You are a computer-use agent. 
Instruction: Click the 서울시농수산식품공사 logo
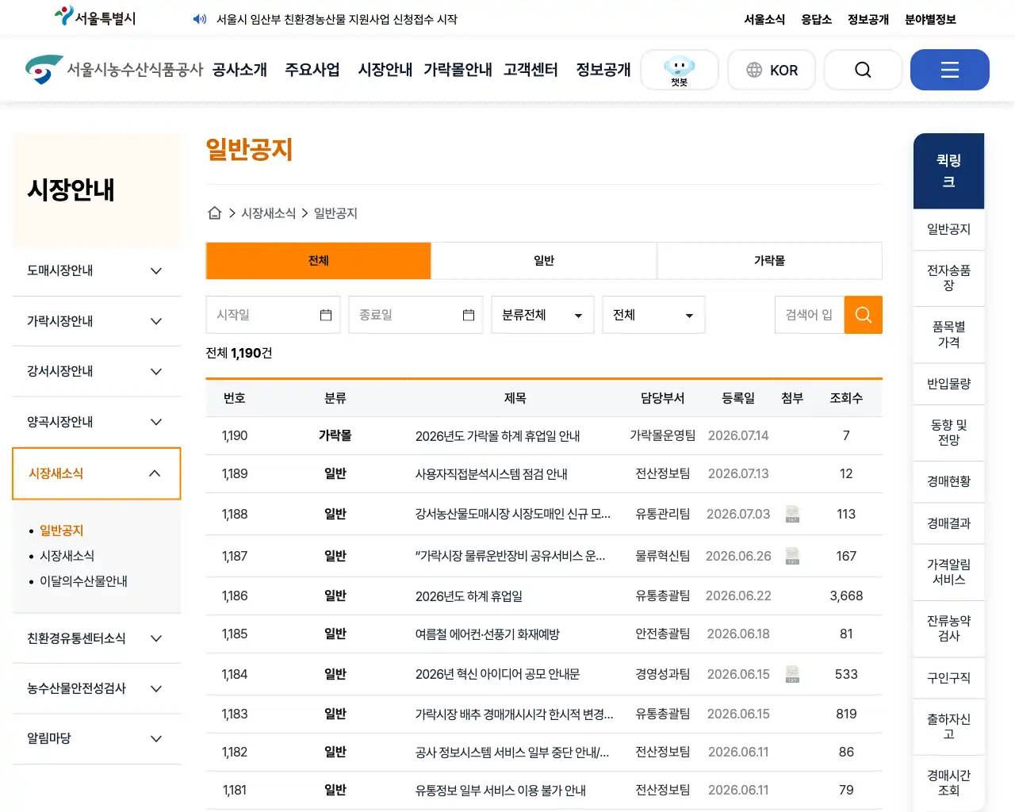click(114, 70)
